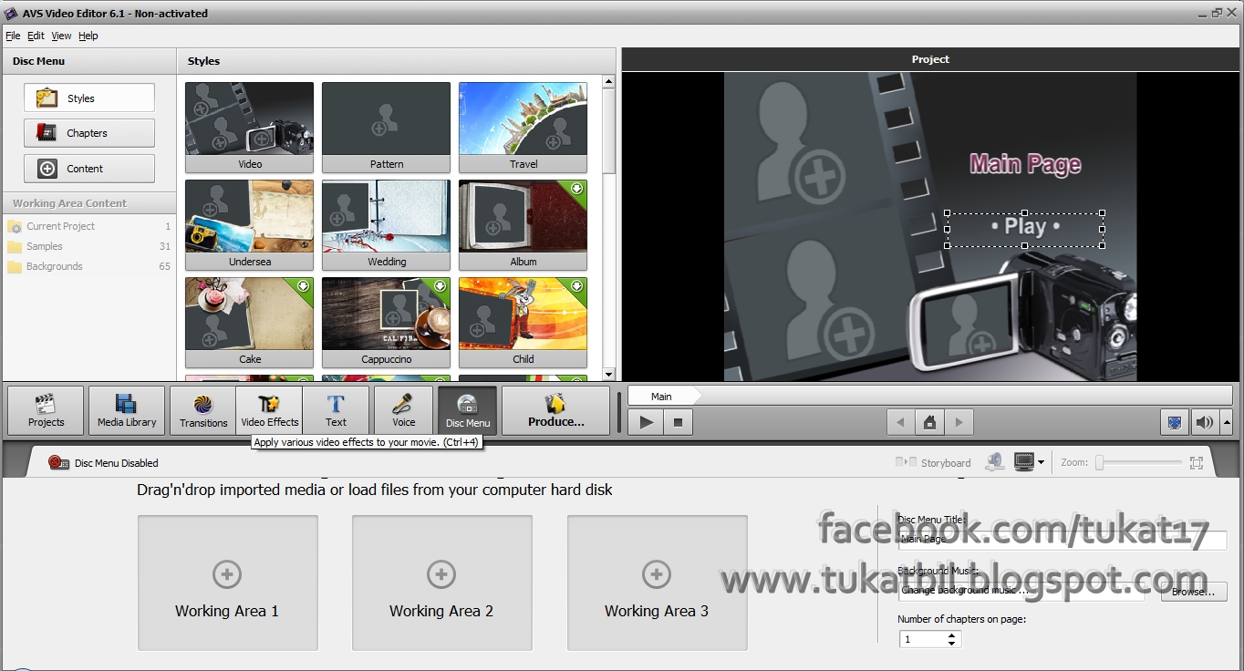Image resolution: width=1244 pixels, height=671 pixels.
Task: Choose the Travel disc menu style
Action: click(523, 128)
